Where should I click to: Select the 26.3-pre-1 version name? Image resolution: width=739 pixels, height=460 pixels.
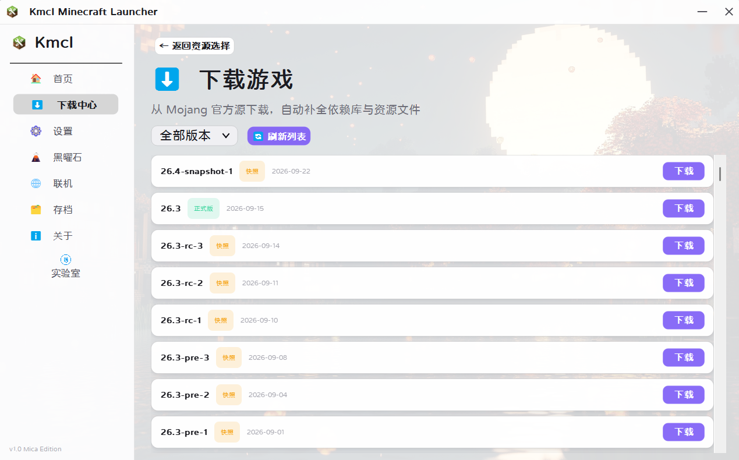pos(184,432)
